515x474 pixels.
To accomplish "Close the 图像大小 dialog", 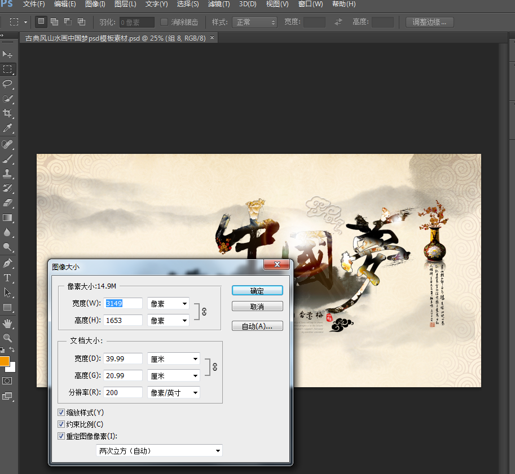I will [x=277, y=264].
